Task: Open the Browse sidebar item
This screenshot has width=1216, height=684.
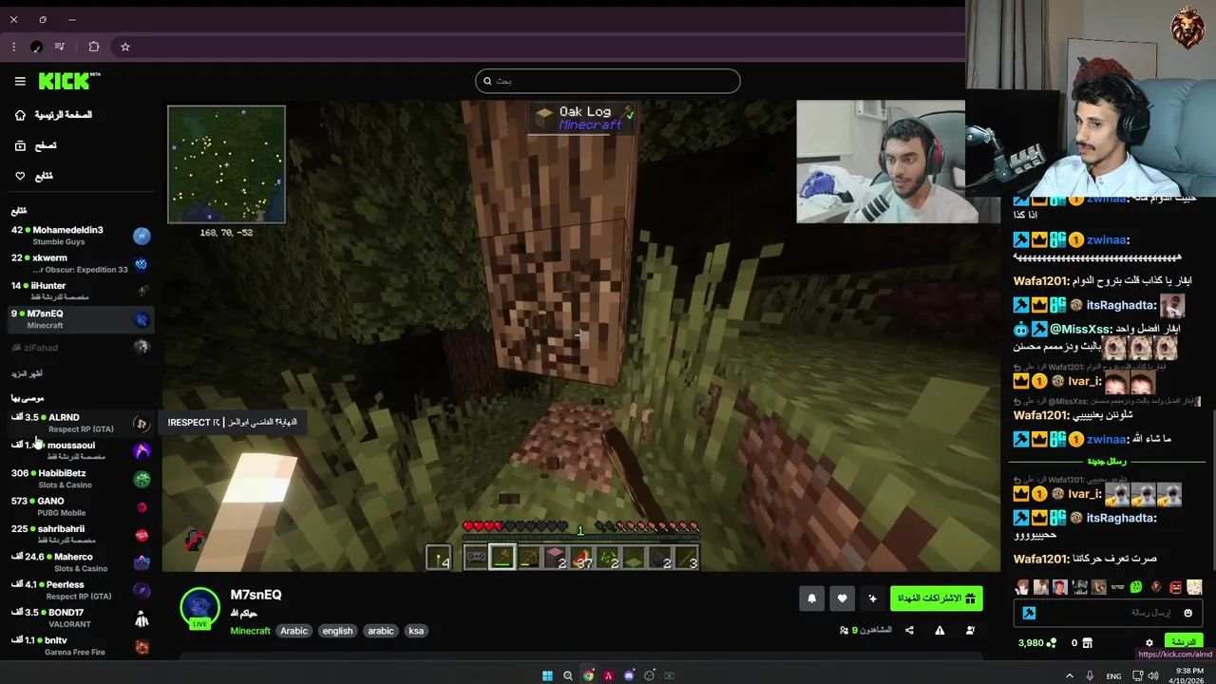Action: 36,145
